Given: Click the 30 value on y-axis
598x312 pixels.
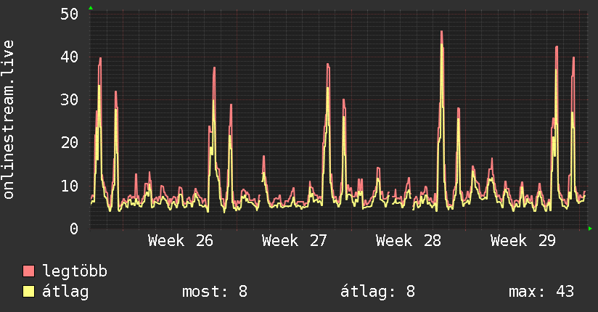Looking at the screenshot, I should tap(69, 100).
